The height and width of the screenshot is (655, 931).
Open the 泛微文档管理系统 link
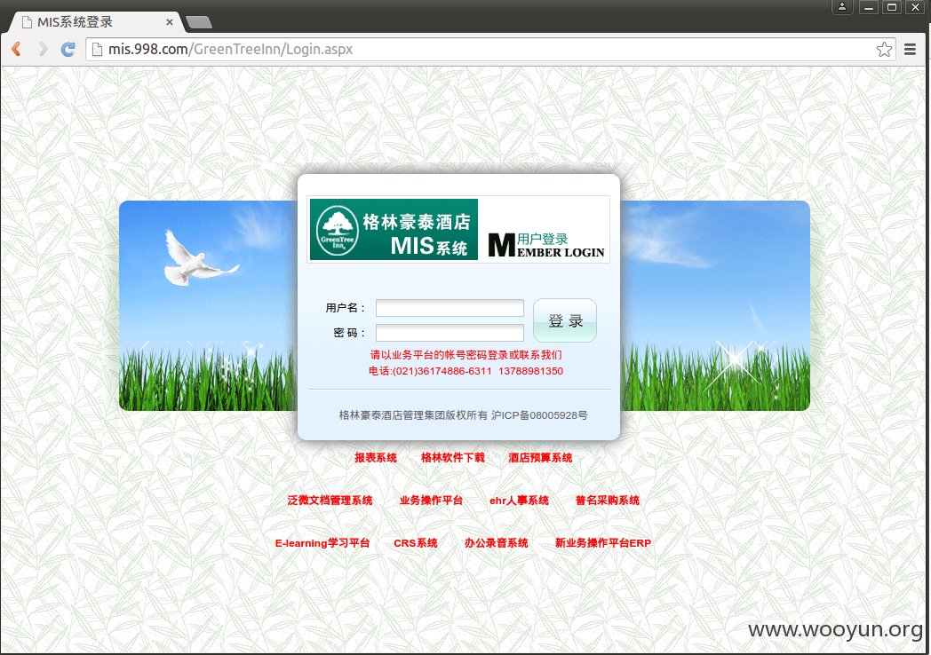[x=330, y=501]
